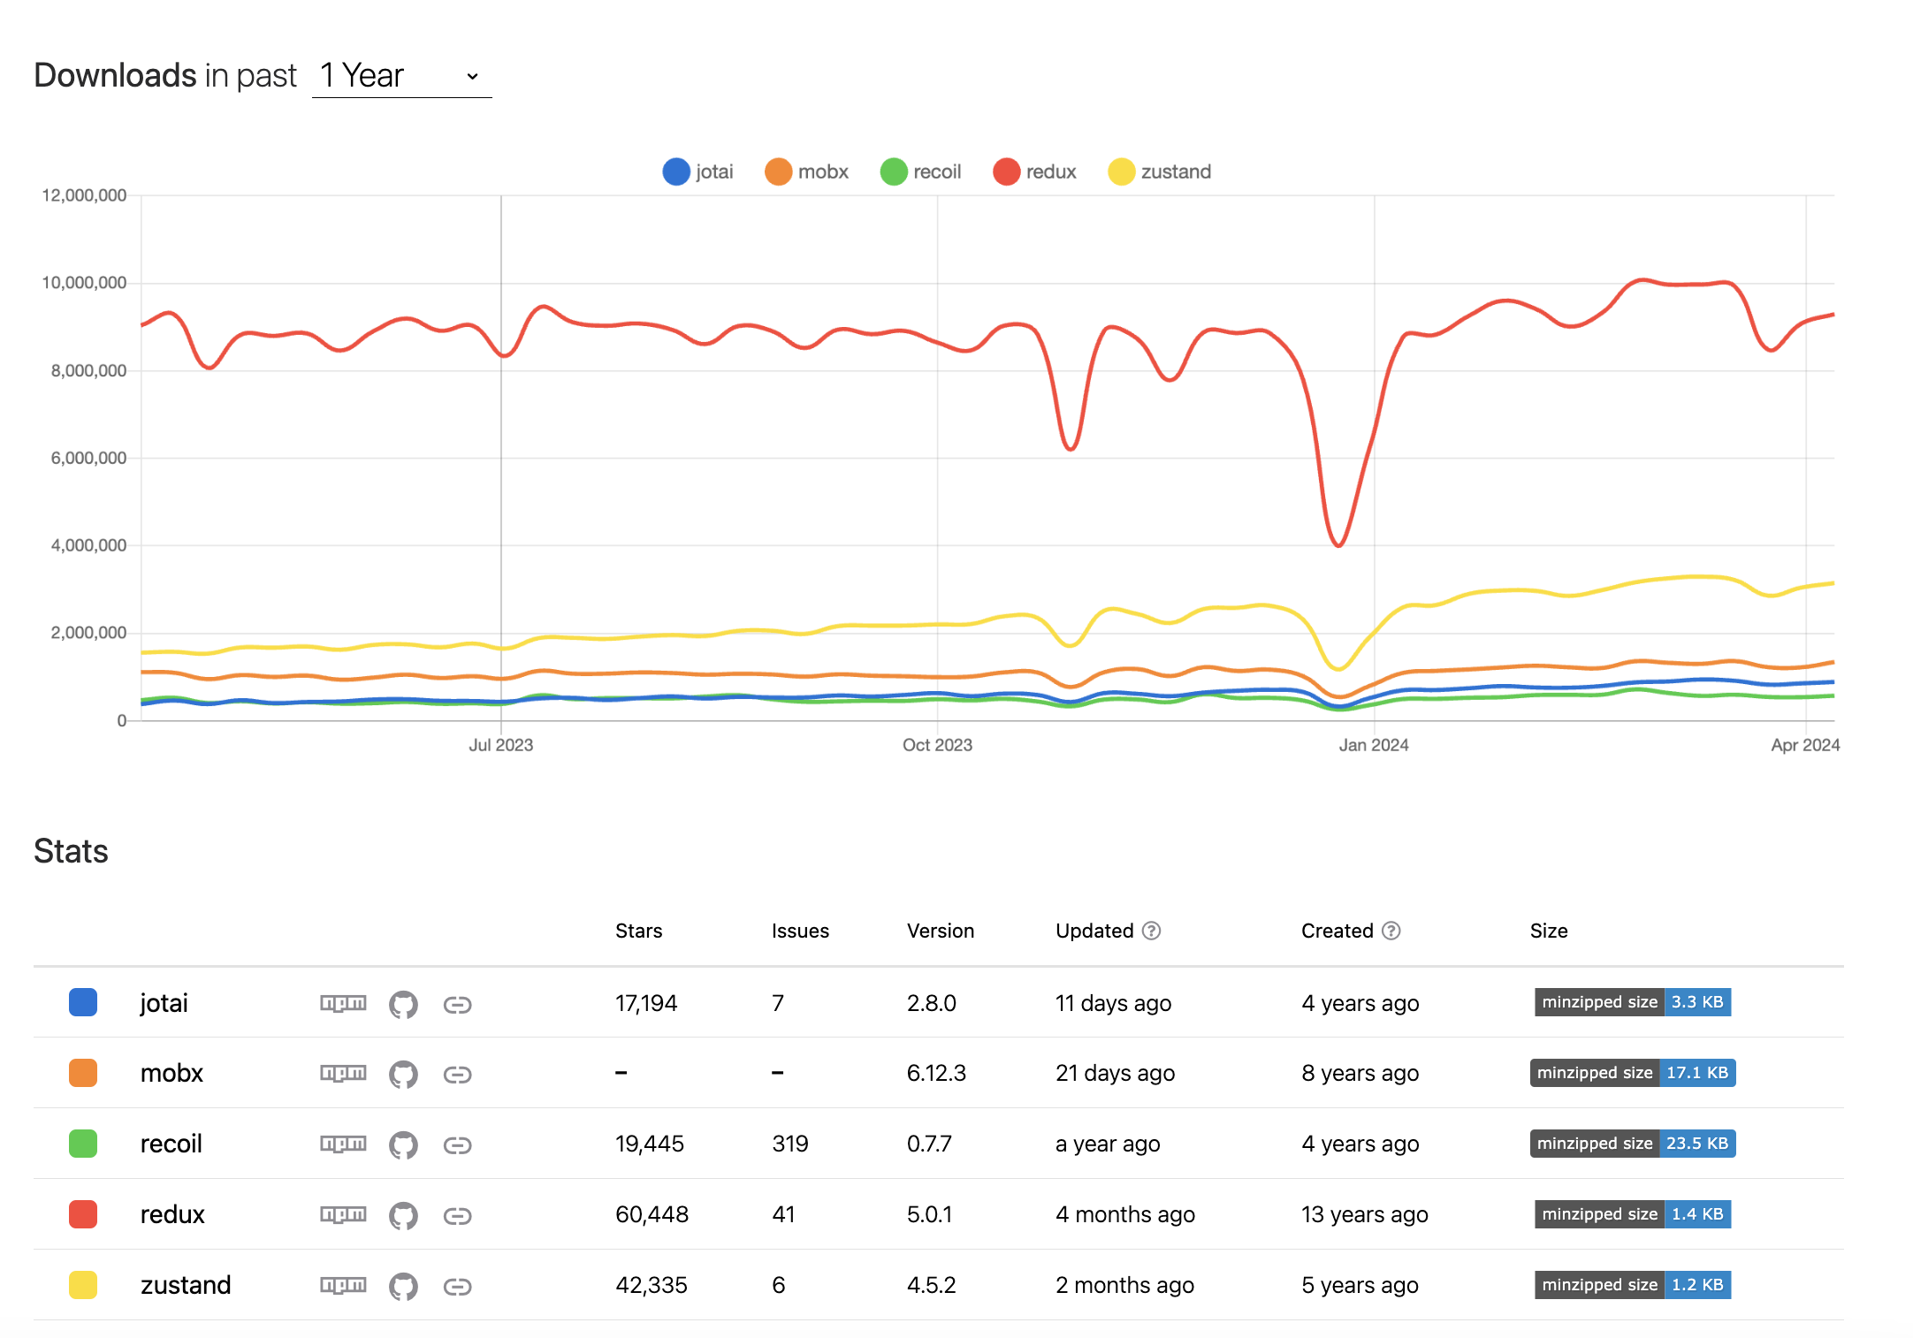Click the Size column header
Image resolution: width=1913 pixels, height=1338 pixels.
pyautogui.click(x=1549, y=931)
